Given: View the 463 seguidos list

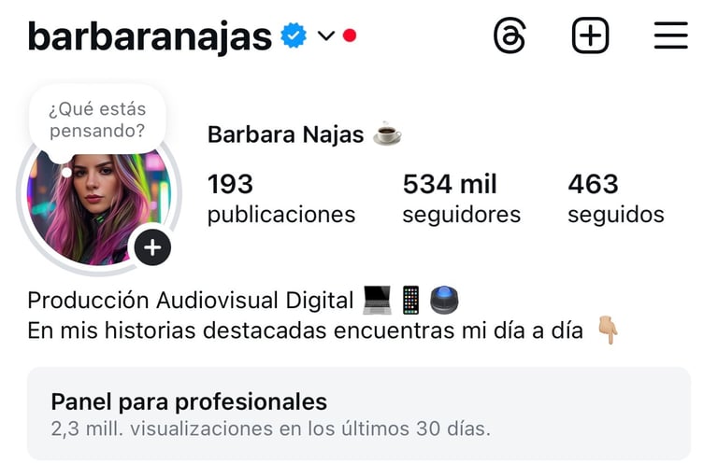Looking at the screenshot, I should pos(616,199).
